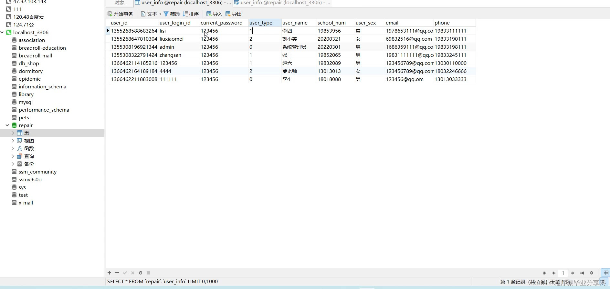
Task: Expand the 备份 backup node
Action: pos(13,164)
